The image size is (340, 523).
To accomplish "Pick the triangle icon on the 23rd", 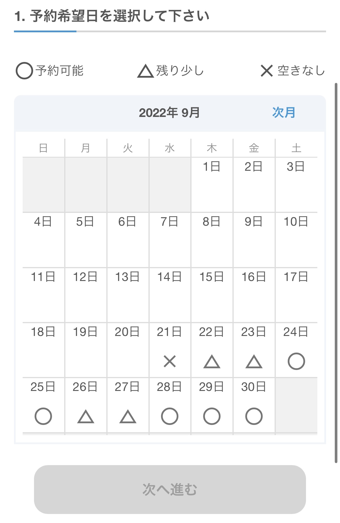I will 254,362.
